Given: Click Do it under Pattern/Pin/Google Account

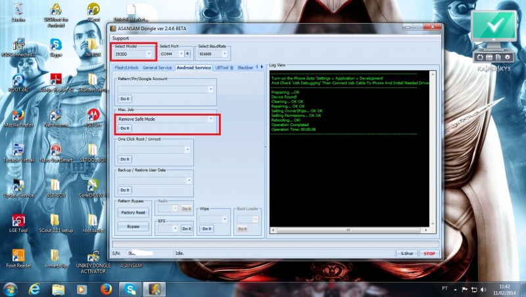Looking at the screenshot, I should coord(125,99).
